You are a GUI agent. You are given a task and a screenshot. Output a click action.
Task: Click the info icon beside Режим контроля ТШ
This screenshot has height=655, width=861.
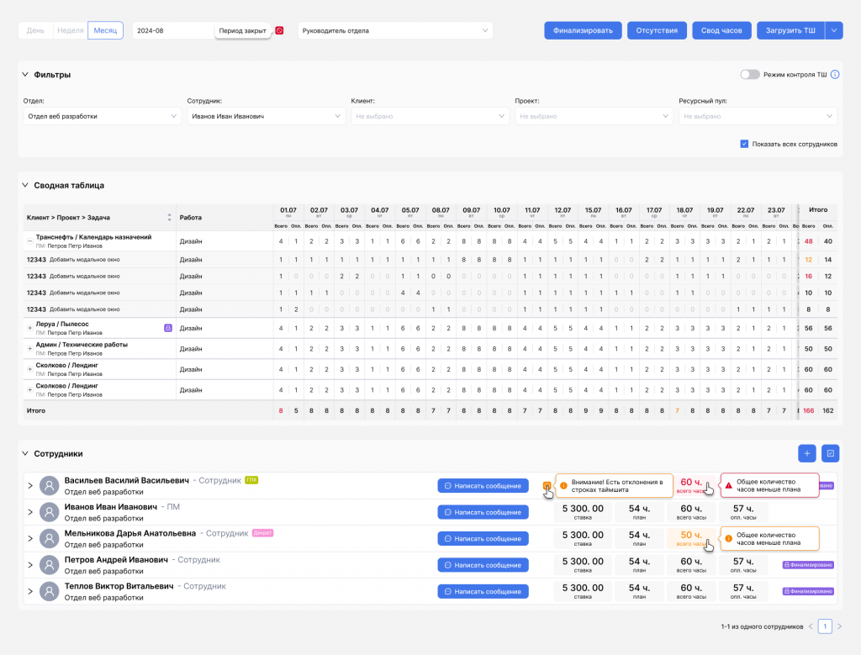tap(835, 75)
